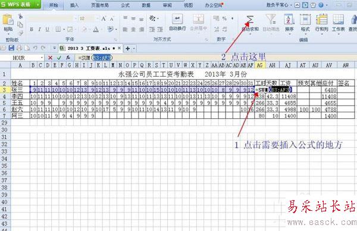Open the font name combo box

coord(52,18)
